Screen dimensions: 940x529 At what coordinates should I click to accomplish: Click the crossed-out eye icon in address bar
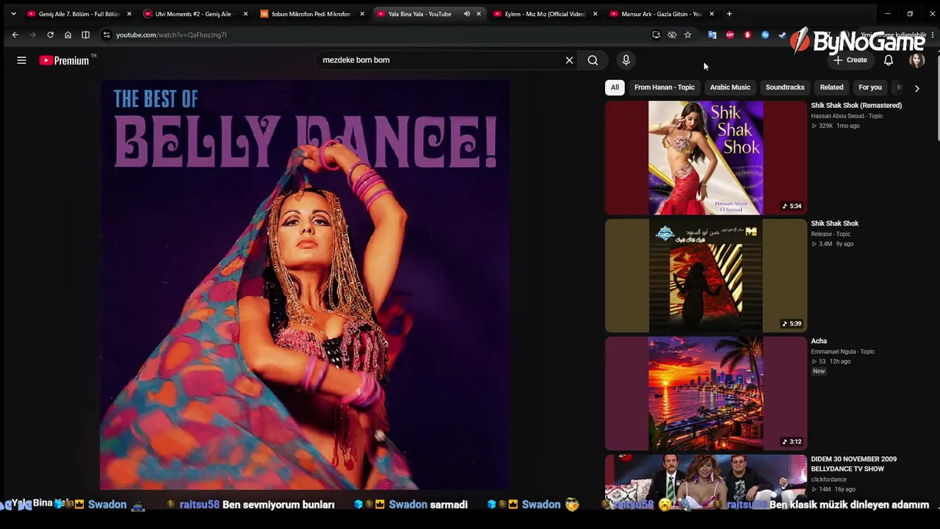coord(672,35)
